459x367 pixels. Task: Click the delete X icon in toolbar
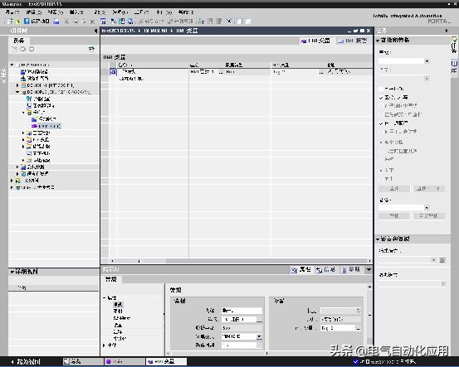point(92,22)
